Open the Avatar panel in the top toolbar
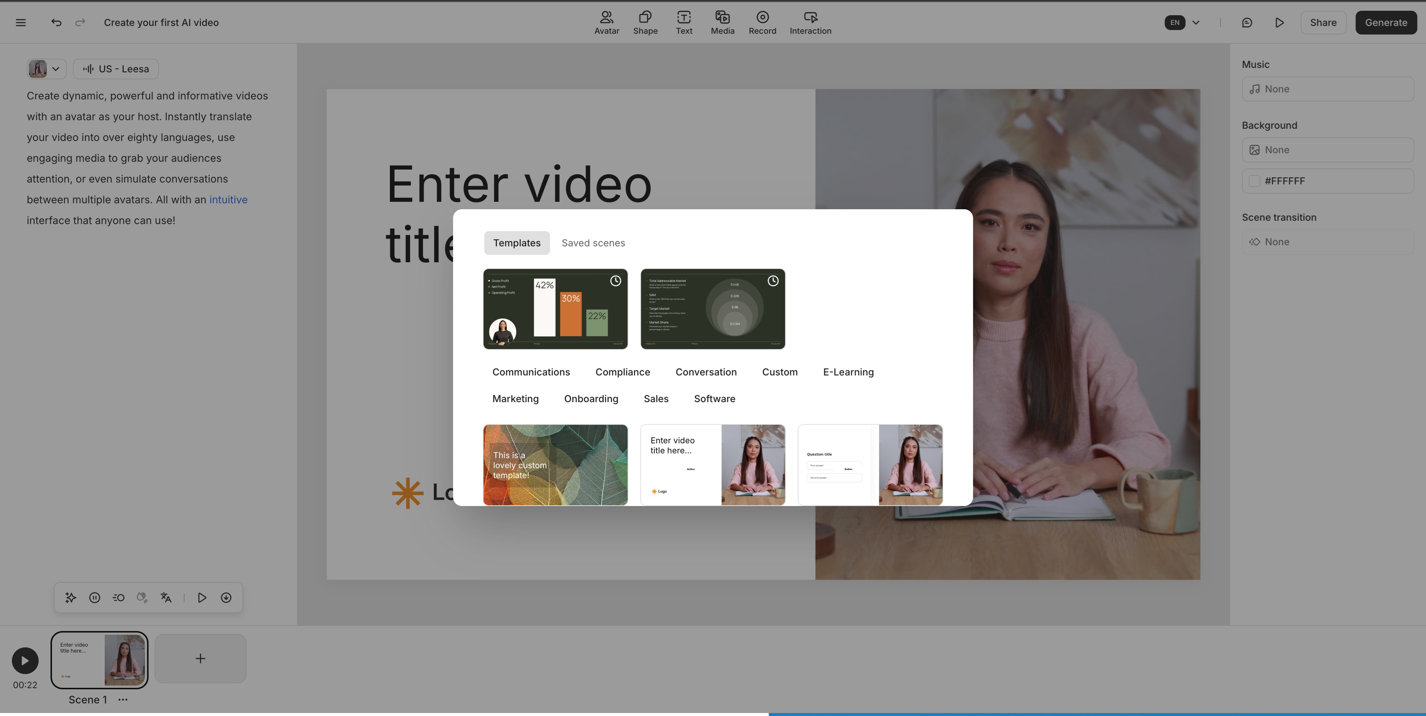 point(607,22)
